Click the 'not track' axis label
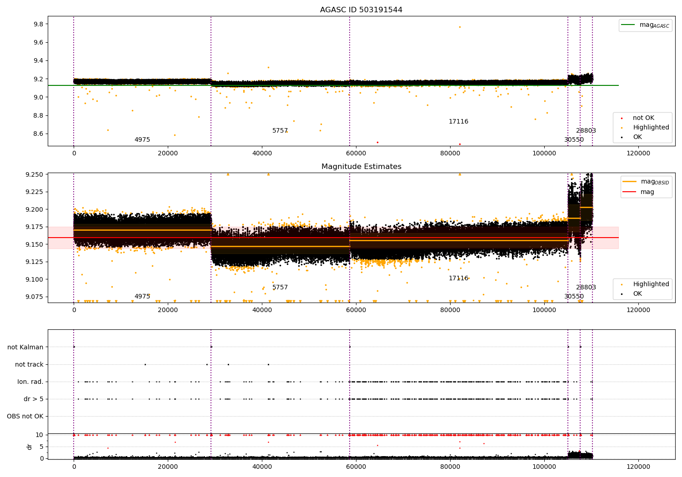Image resolution: width=682 pixels, height=477 pixels. [29, 365]
